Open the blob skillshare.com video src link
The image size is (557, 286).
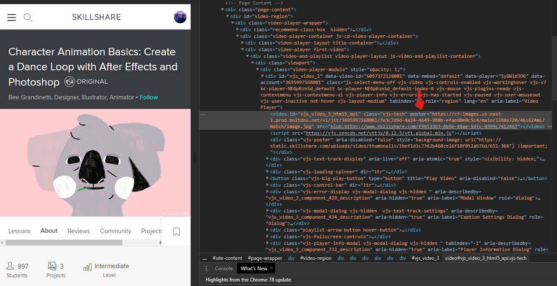tap(423, 126)
